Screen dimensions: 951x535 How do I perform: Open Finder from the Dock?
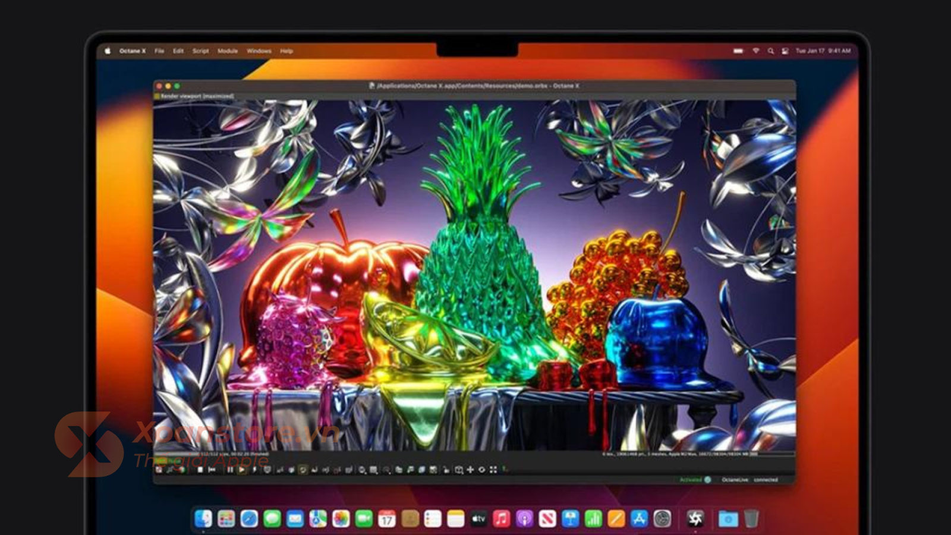203,518
